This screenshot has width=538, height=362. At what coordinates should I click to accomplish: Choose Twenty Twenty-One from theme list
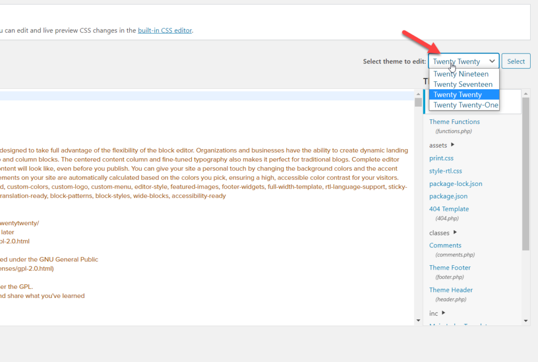point(464,105)
